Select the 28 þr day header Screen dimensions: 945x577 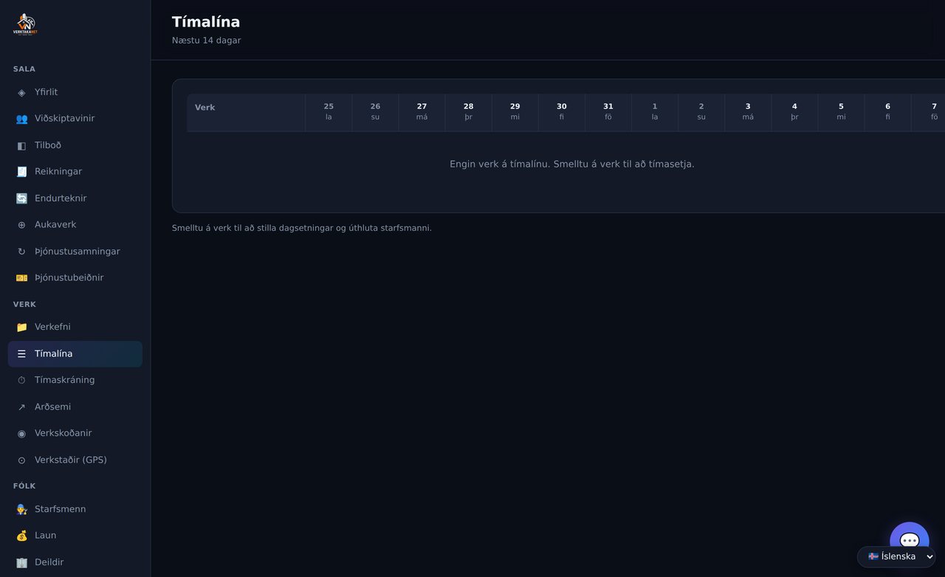point(468,112)
